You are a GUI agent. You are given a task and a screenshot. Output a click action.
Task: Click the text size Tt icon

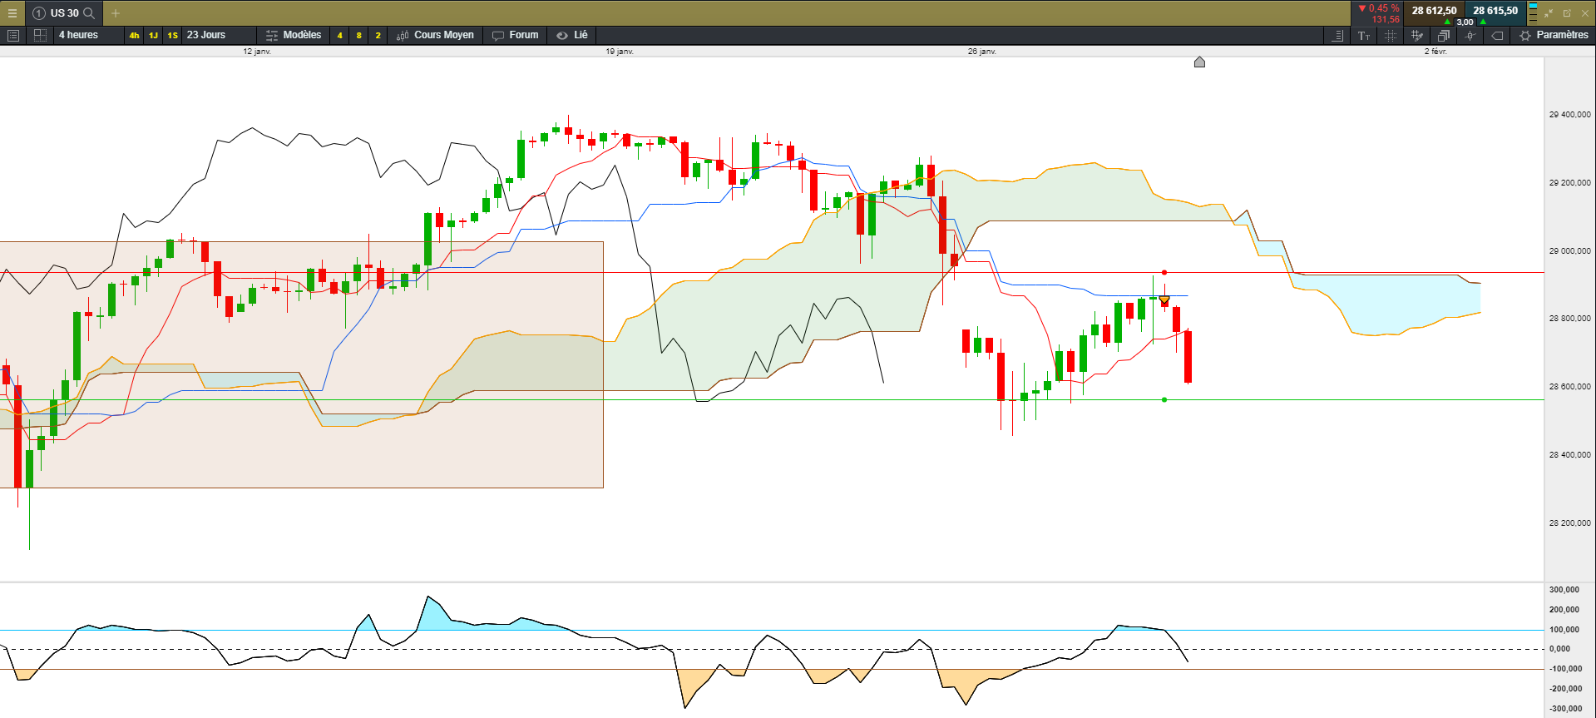click(1364, 36)
